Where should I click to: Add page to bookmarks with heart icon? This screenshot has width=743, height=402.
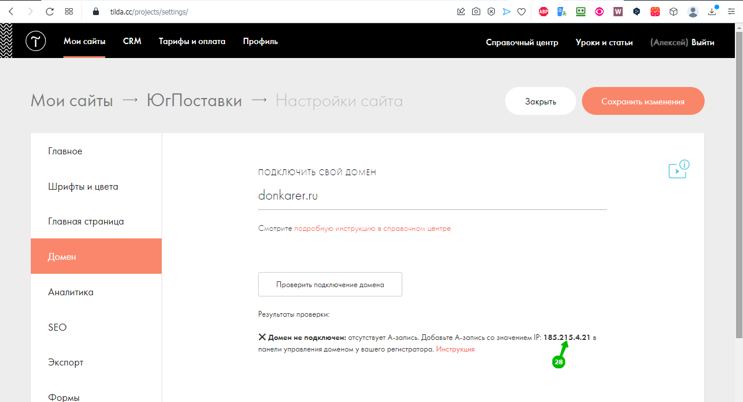coord(521,11)
